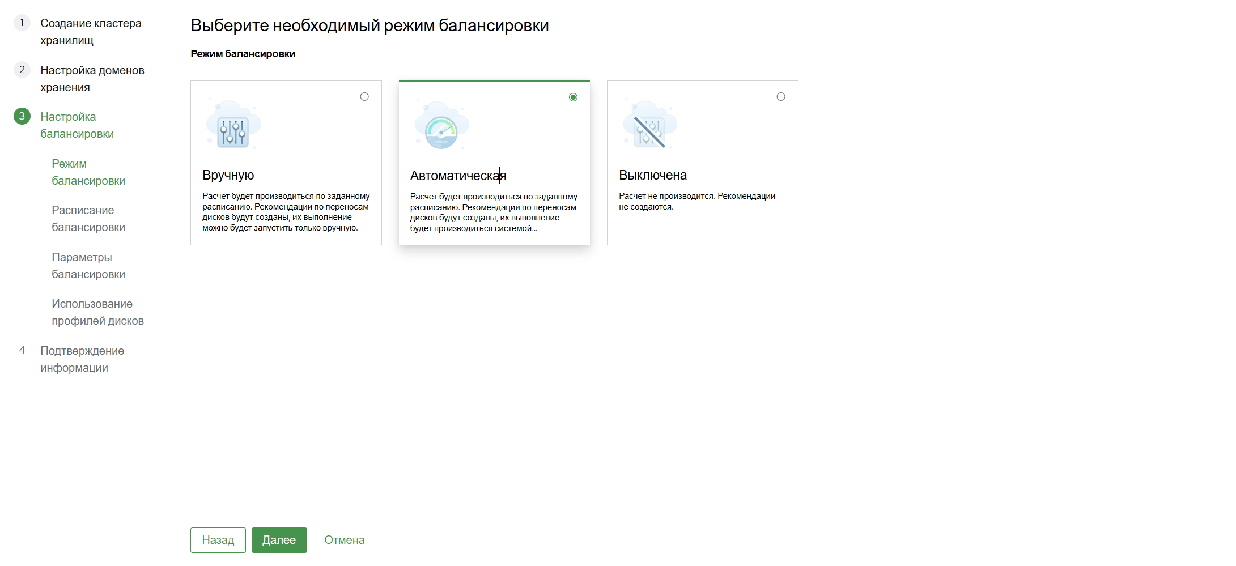This screenshot has height=566, width=1236.
Task: Click the Выключена card title
Action: point(653,175)
